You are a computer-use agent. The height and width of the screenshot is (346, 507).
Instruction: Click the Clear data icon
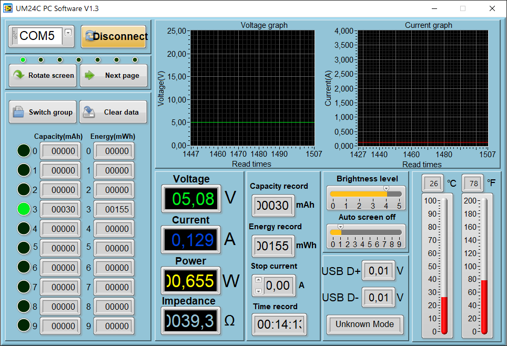coord(89,112)
